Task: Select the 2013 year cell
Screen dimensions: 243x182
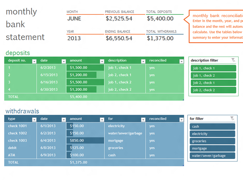Action: 85,38
